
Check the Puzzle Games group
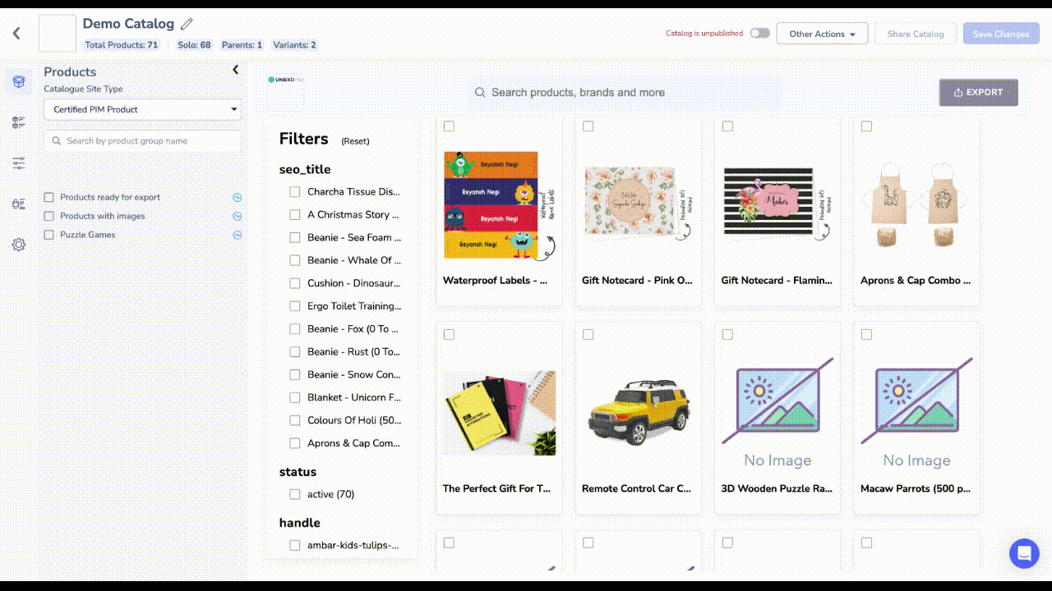click(x=49, y=235)
